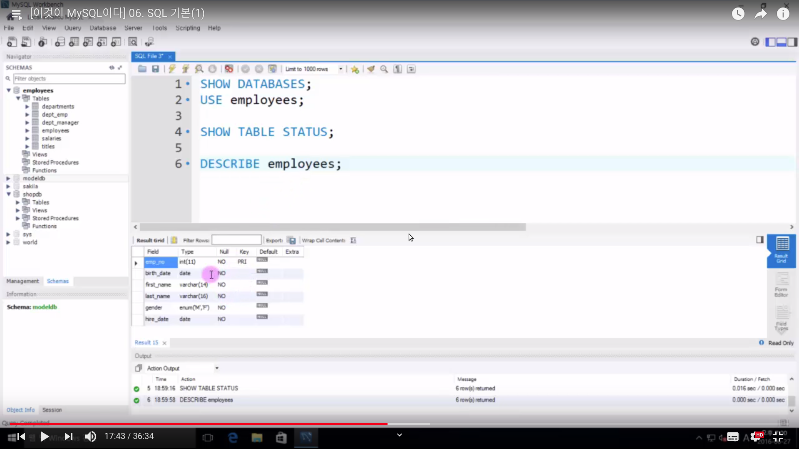Screen dimensions: 799x449
Task: Toggle the bottom output panel button
Action: pos(781,42)
